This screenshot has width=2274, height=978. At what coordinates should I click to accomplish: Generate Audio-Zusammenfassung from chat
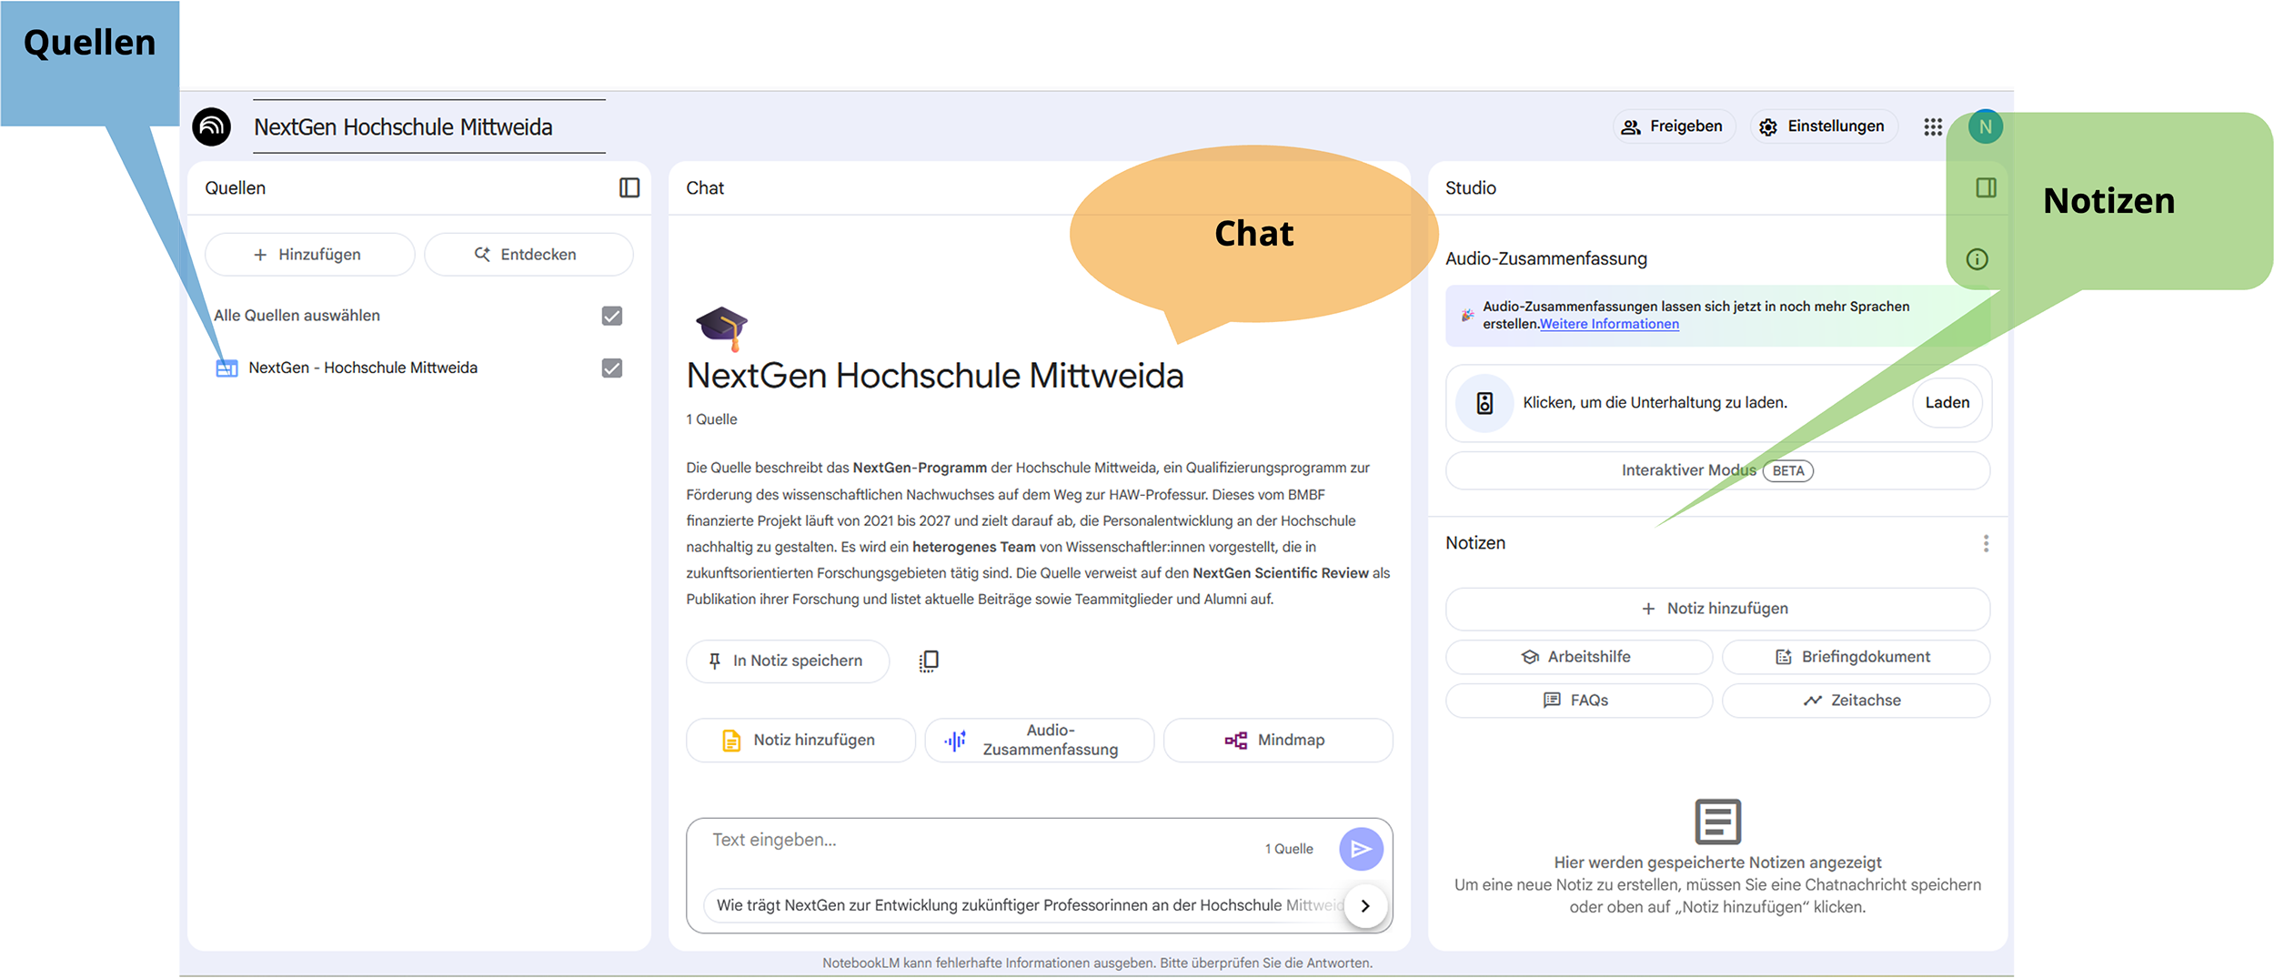[x=1040, y=741]
